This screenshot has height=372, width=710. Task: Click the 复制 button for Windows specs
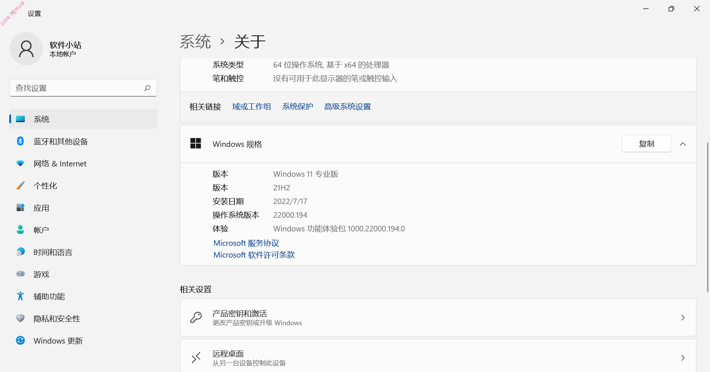pyautogui.click(x=646, y=144)
